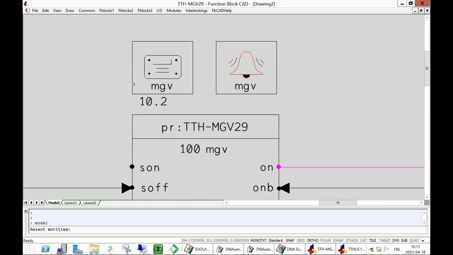The image size is (453, 255).
Task: Toggle TABLET mode in the status bar
Action: (x=385, y=240)
